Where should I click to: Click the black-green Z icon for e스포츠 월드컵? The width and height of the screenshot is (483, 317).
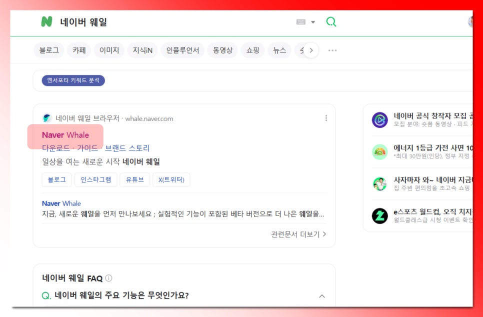[x=380, y=215]
